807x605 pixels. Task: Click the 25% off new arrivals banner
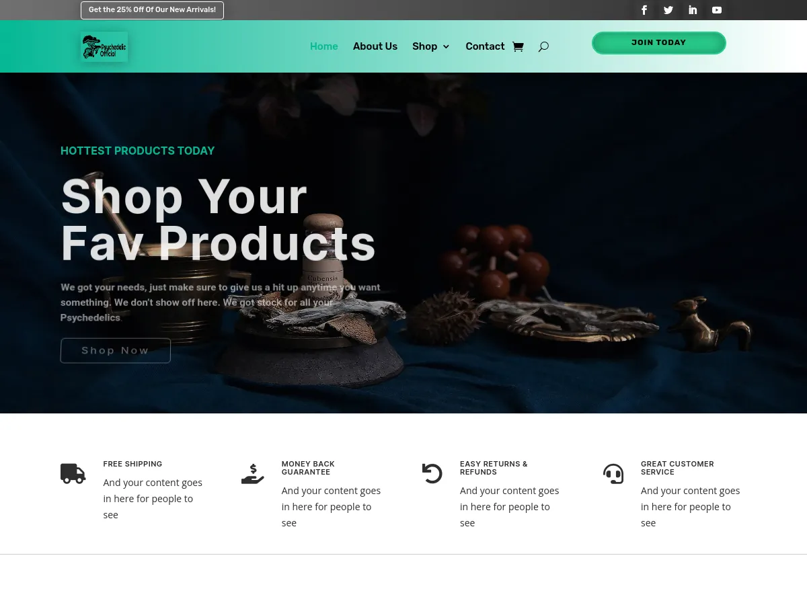[x=152, y=10]
